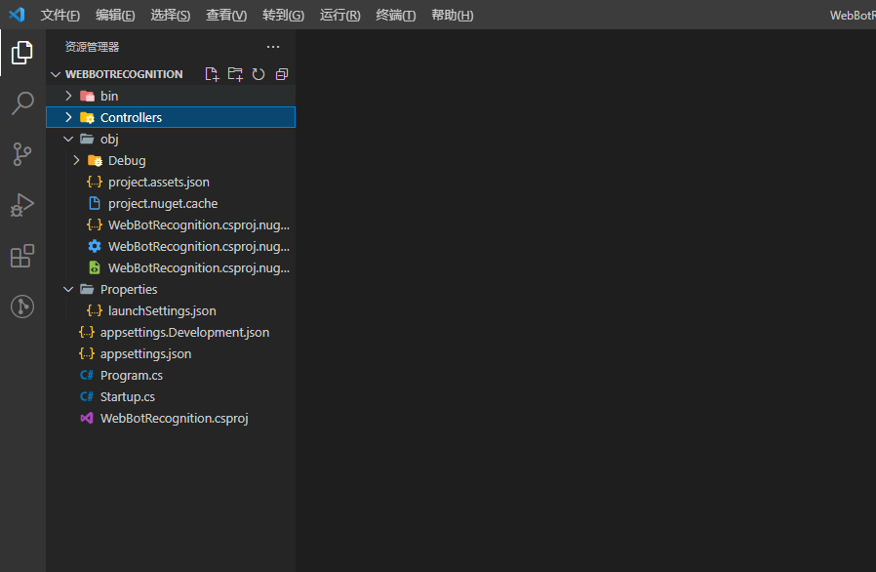Collapse all folders in explorer
This screenshot has height=572, width=876.
pos(282,74)
